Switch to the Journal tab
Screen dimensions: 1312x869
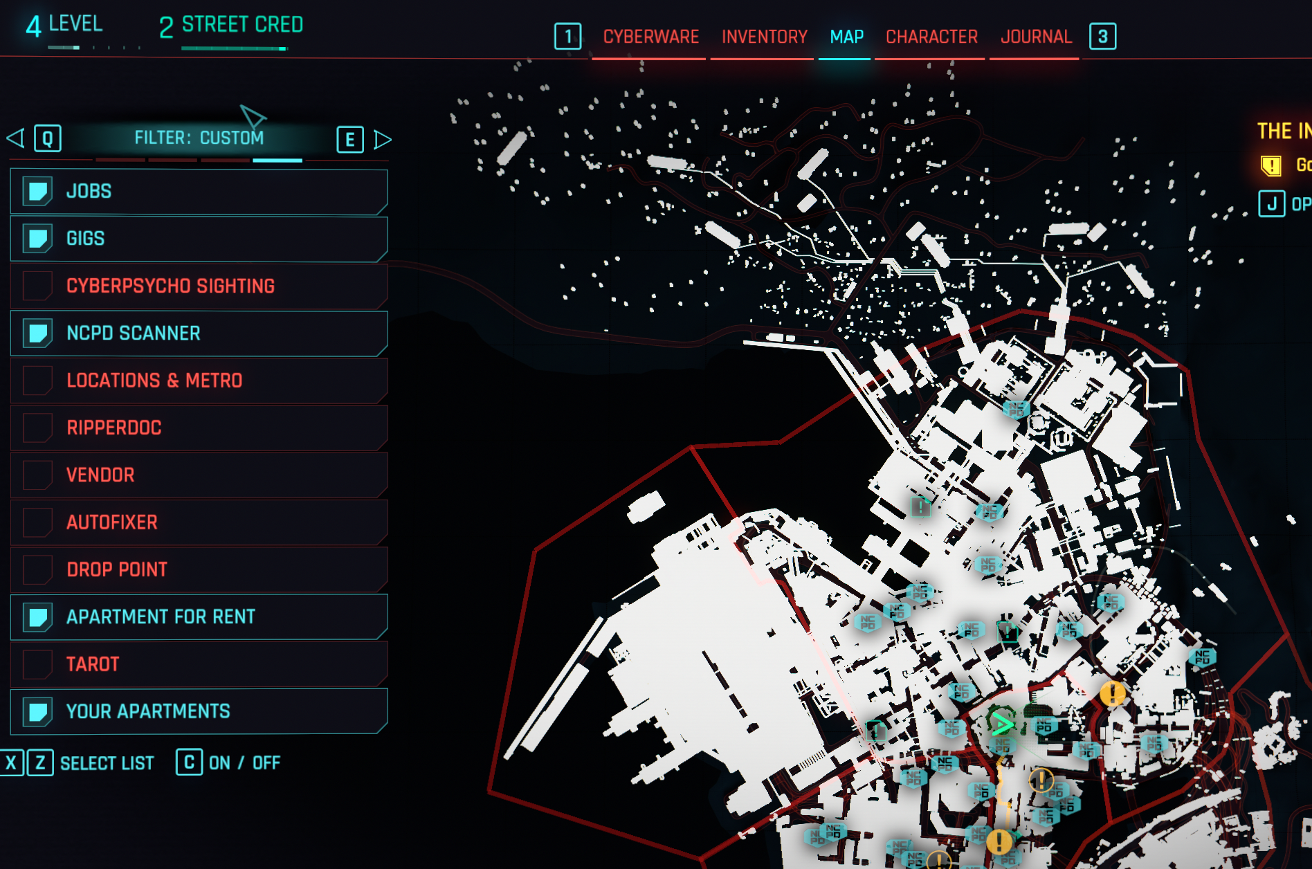pos(1036,37)
